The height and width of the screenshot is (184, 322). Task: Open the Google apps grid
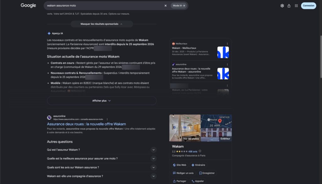click(x=296, y=6)
